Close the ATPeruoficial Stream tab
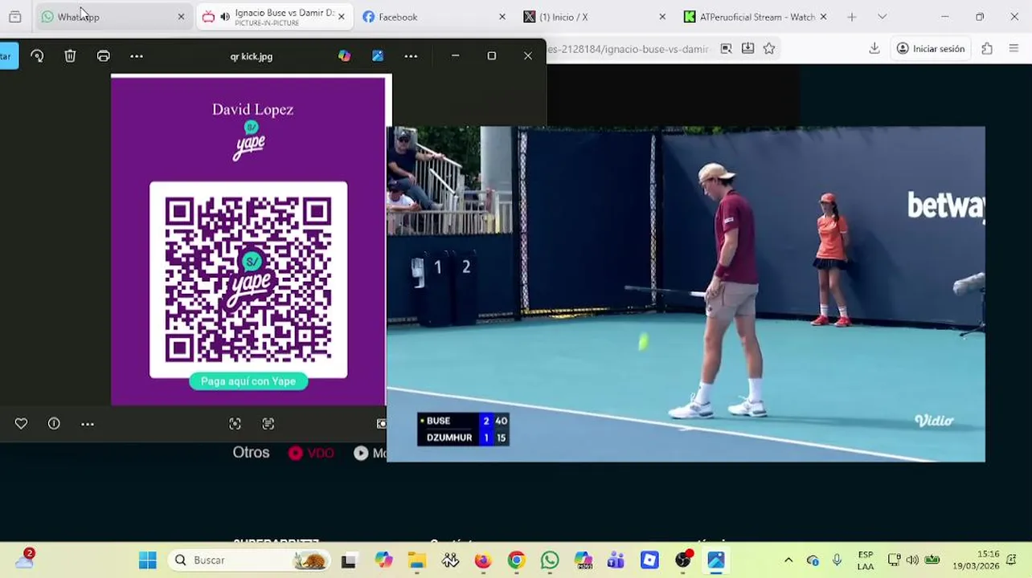Image resolution: width=1032 pixels, height=578 pixels. coord(823,17)
